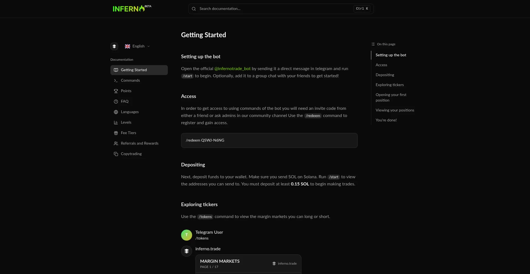Click the Levels bar chart icon

(116, 123)
